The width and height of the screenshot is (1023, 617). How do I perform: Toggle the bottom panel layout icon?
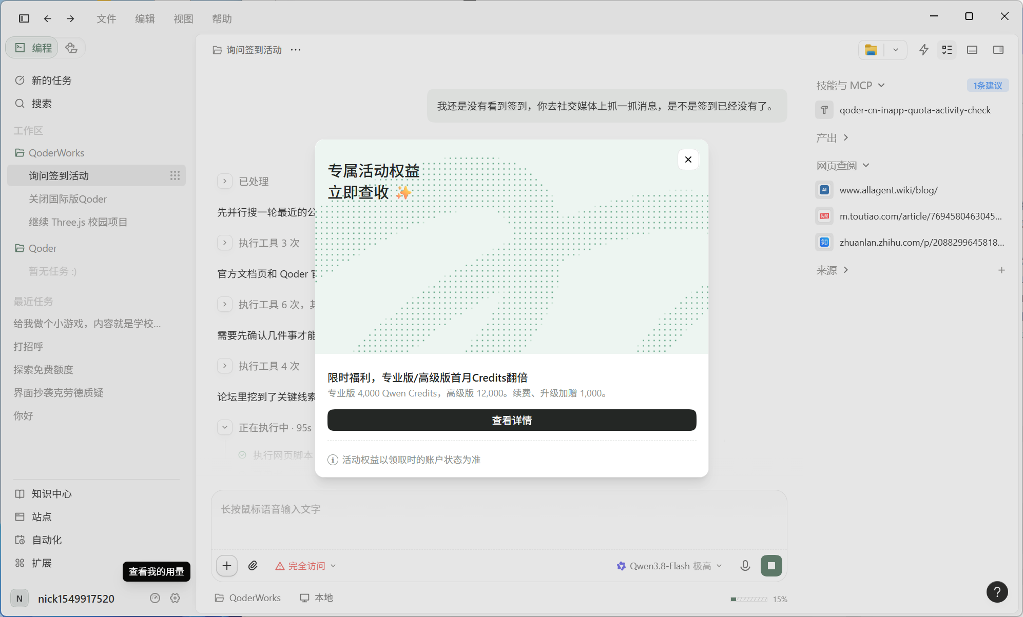point(972,50)
